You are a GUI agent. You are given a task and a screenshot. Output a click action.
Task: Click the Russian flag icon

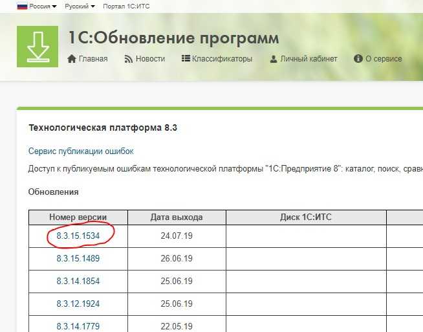coord(22,6)
